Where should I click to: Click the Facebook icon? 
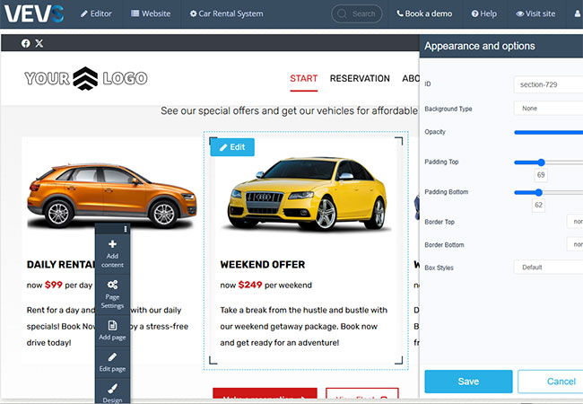[26, 43]
